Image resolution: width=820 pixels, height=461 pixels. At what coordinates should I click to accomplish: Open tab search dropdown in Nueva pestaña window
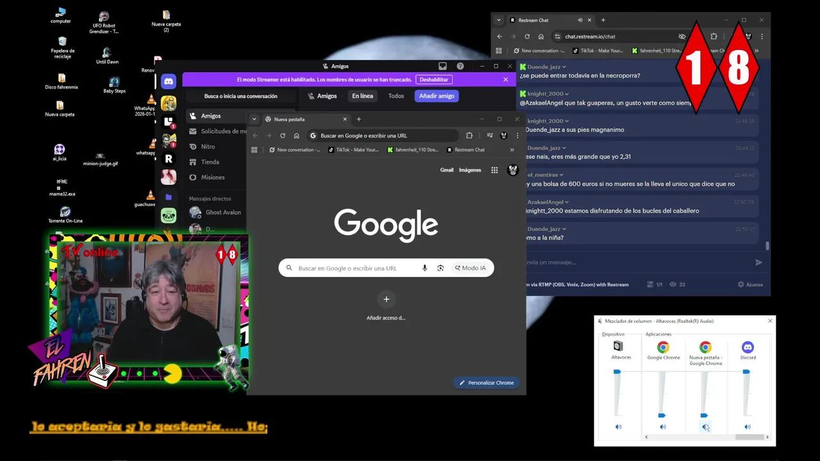click(x=254, y=119)
